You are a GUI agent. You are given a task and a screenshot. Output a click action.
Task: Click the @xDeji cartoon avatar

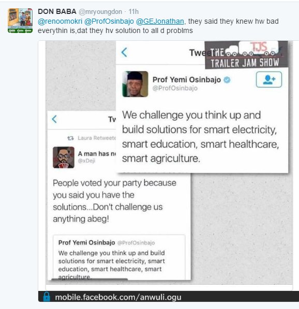pyautogui.click(x=64, y=157)
